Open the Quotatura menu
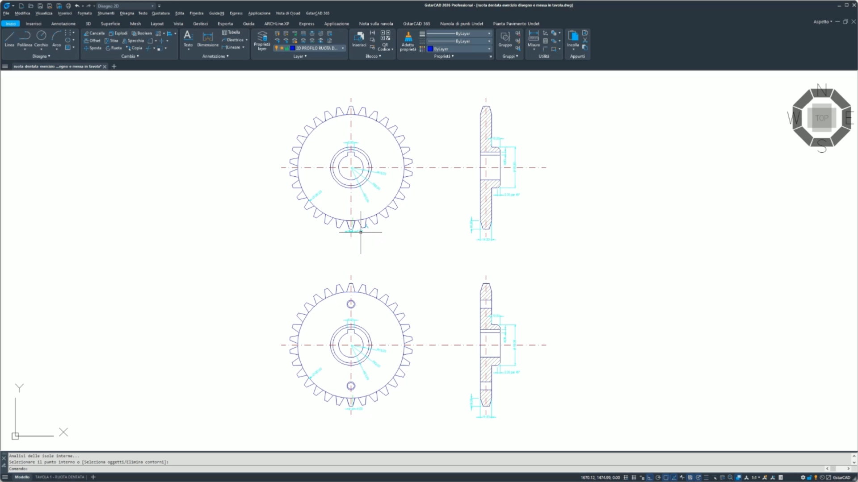858x482 pixels. click(x=160, y=13)
